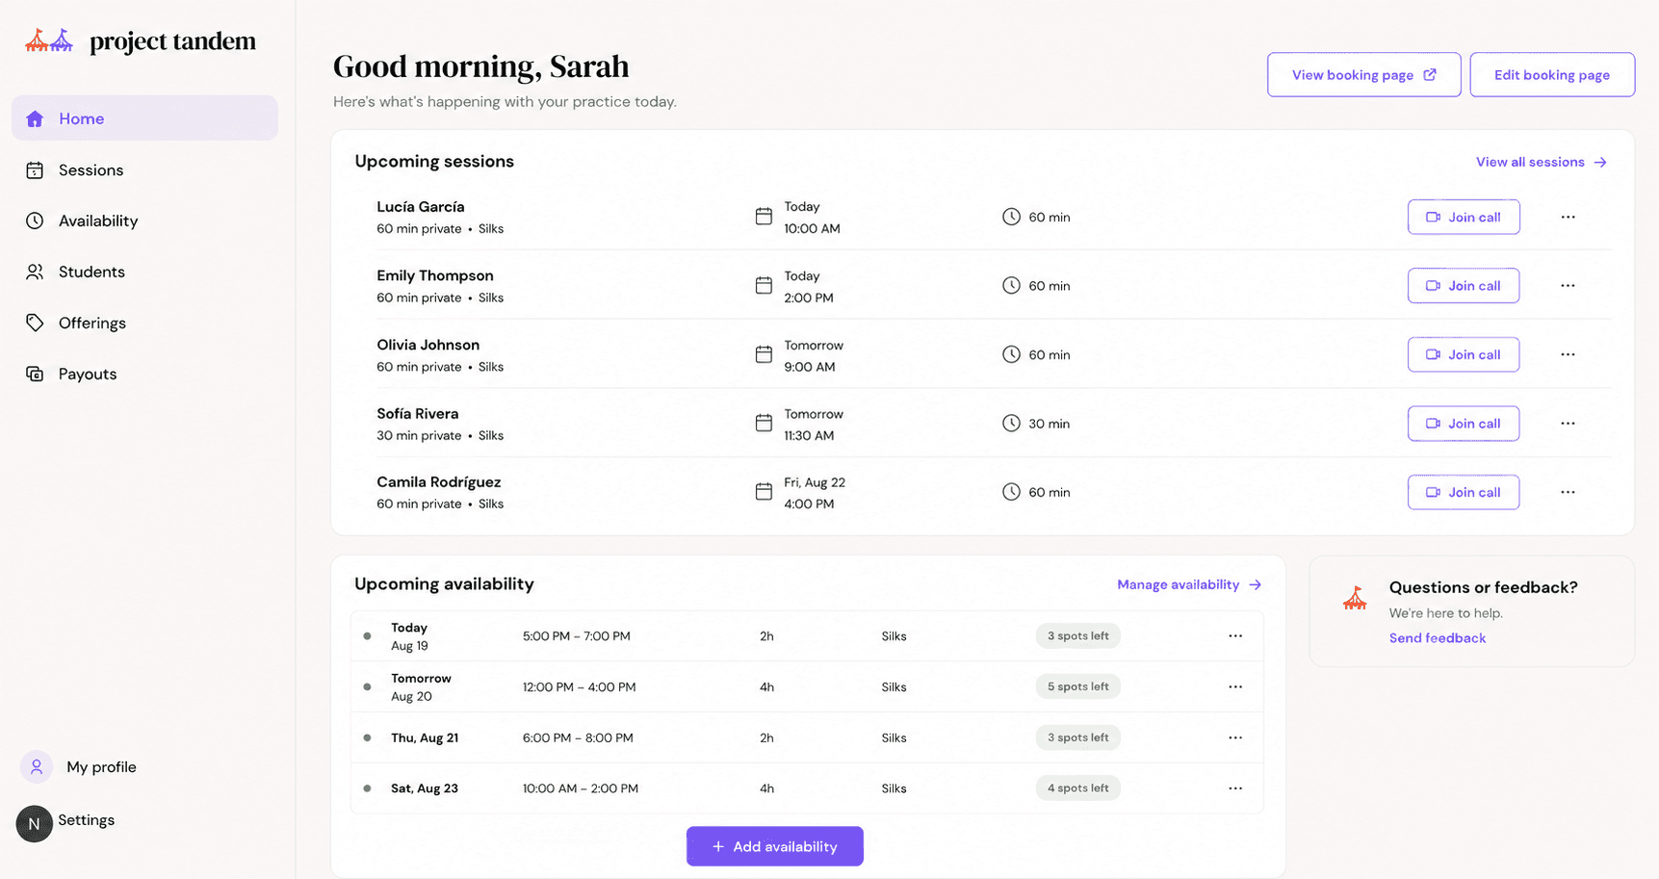Join call with Lucía García
The height and width of the screenshot is (879, 1659).
click(x=1464, y=217)
